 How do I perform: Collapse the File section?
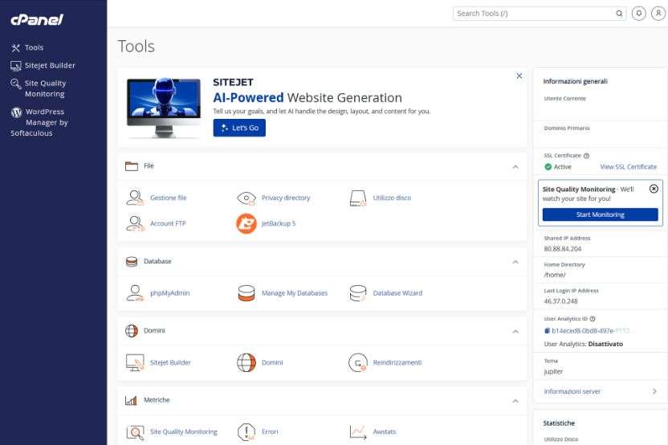(x=515, y=166)
